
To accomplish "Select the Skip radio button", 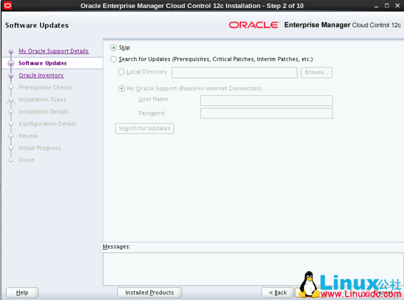I will click(x=114, y=47).
